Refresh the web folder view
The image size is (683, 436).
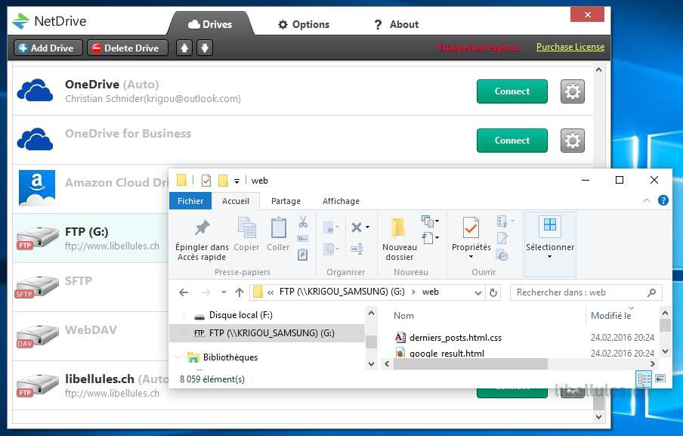[x=493, y=292]
